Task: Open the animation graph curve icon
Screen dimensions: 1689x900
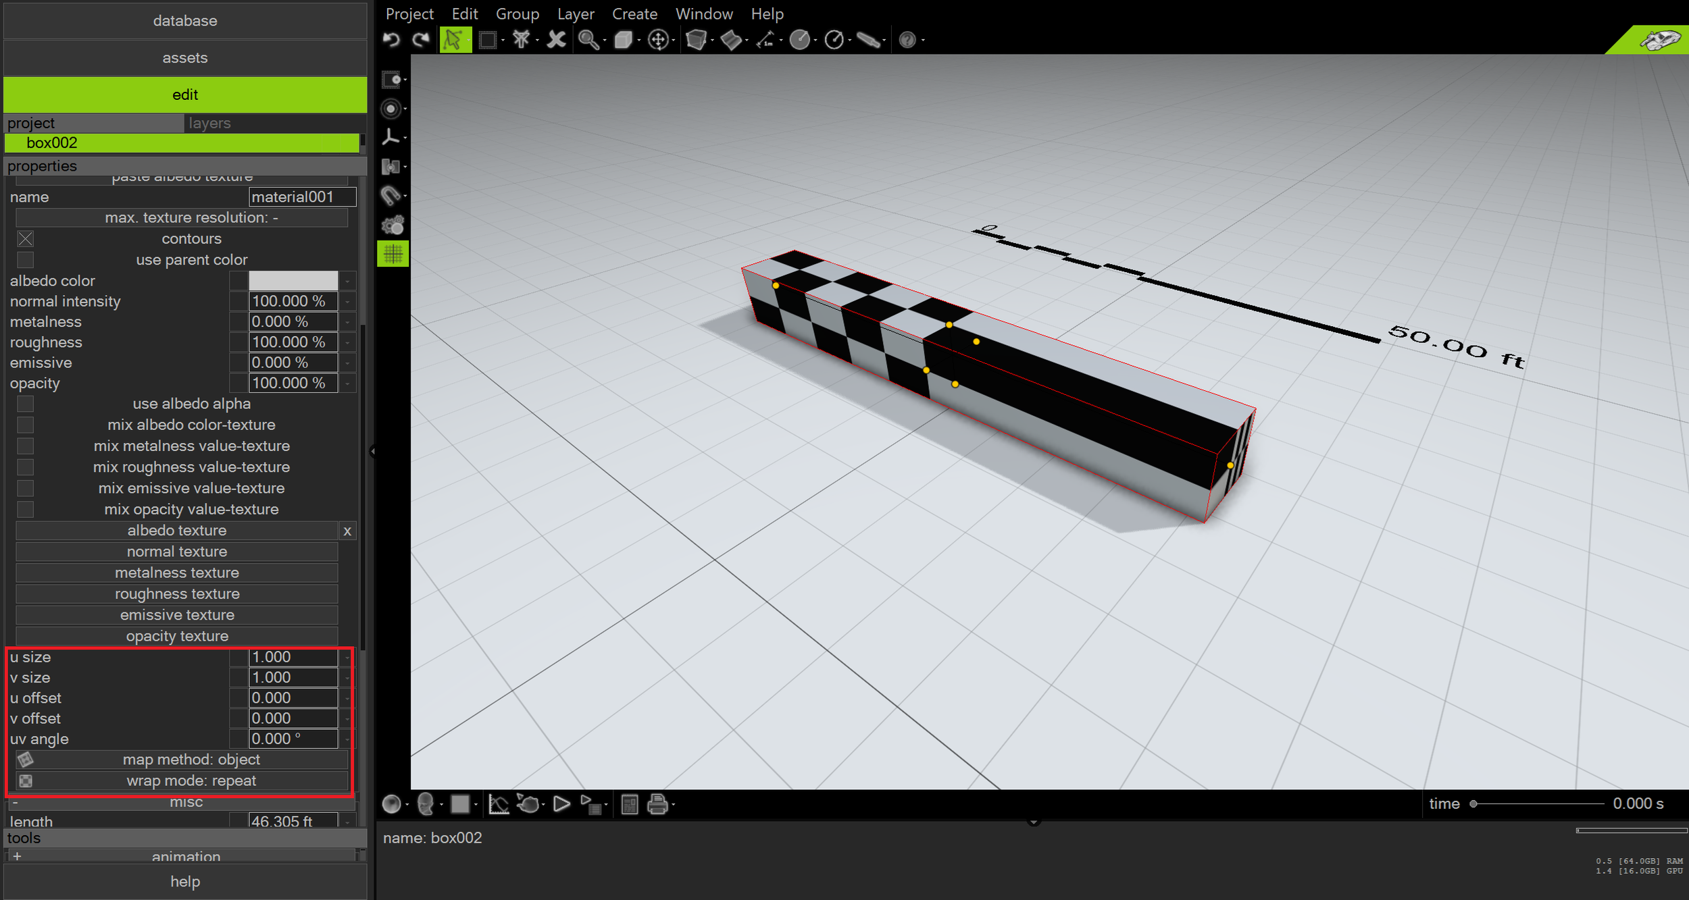Action: [499, 804]
